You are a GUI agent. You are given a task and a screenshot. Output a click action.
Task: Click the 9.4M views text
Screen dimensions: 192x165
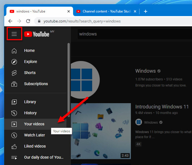(x=144, y=113)
